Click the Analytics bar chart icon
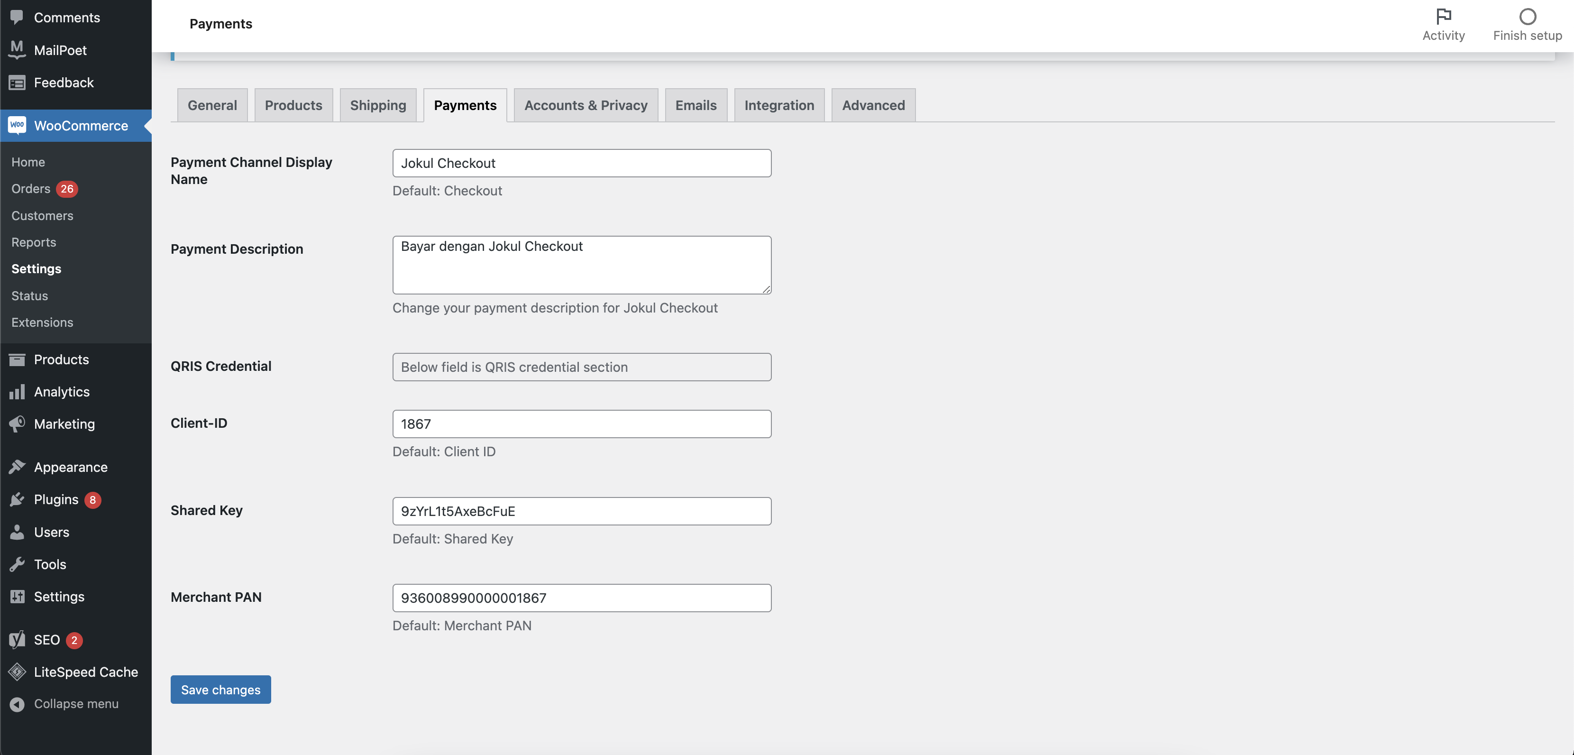1574x755 pixels. [x=17, y=391]
